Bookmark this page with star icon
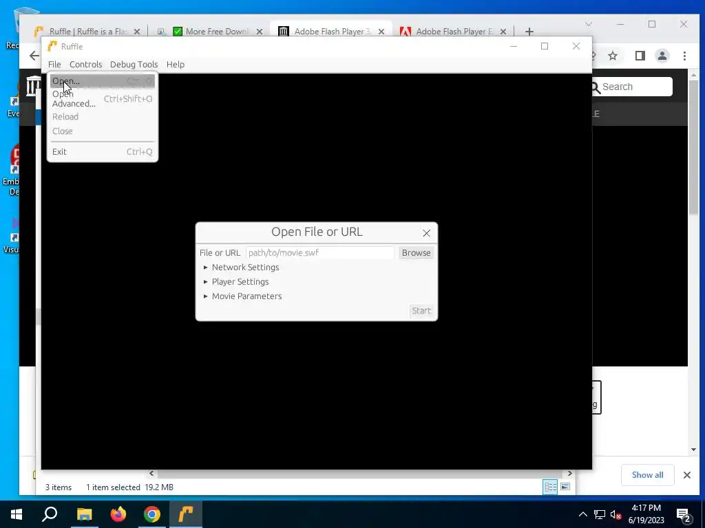The width and height of the screenshot is (705, 528). 612,56
